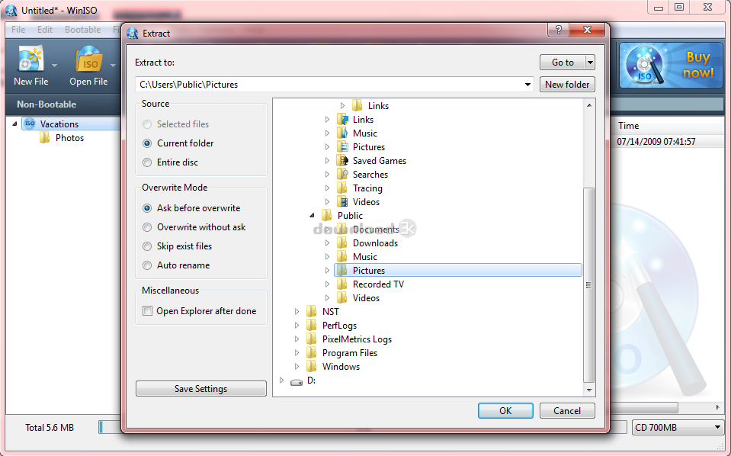This screenshot has height=456, width=731.
Task: Open the Edit menu
Action: coord(45,30)
